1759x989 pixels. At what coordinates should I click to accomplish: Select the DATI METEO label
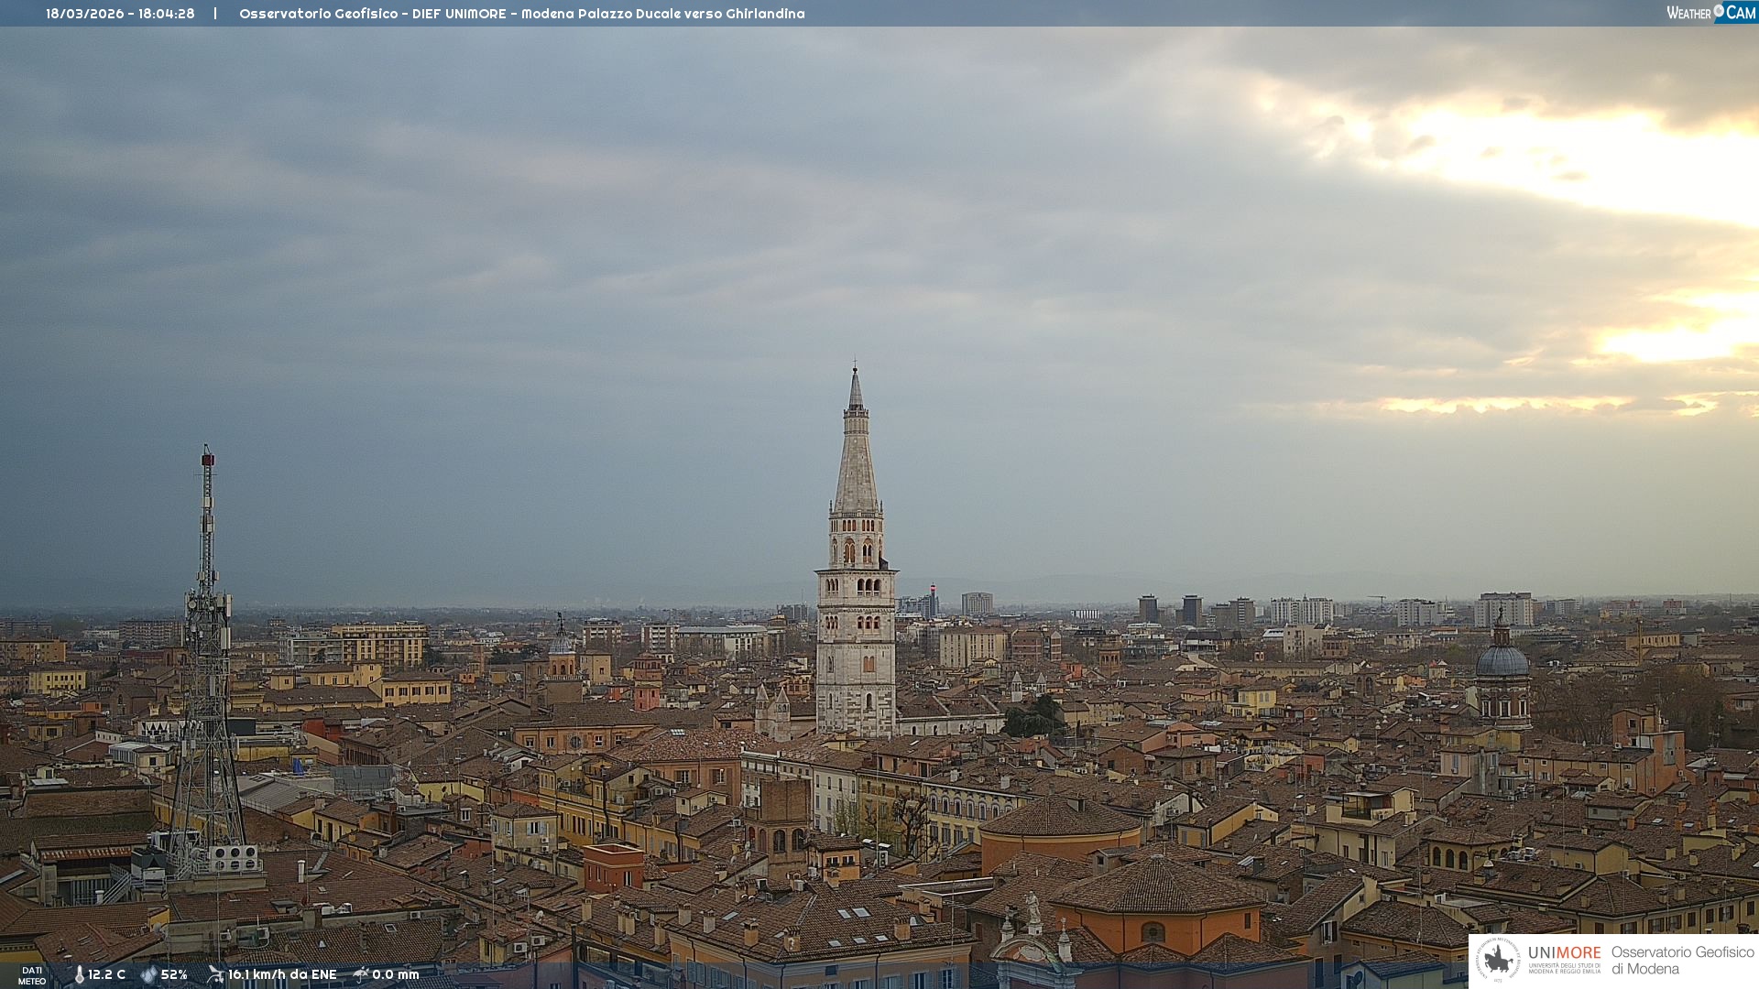(x=32, y=975)
